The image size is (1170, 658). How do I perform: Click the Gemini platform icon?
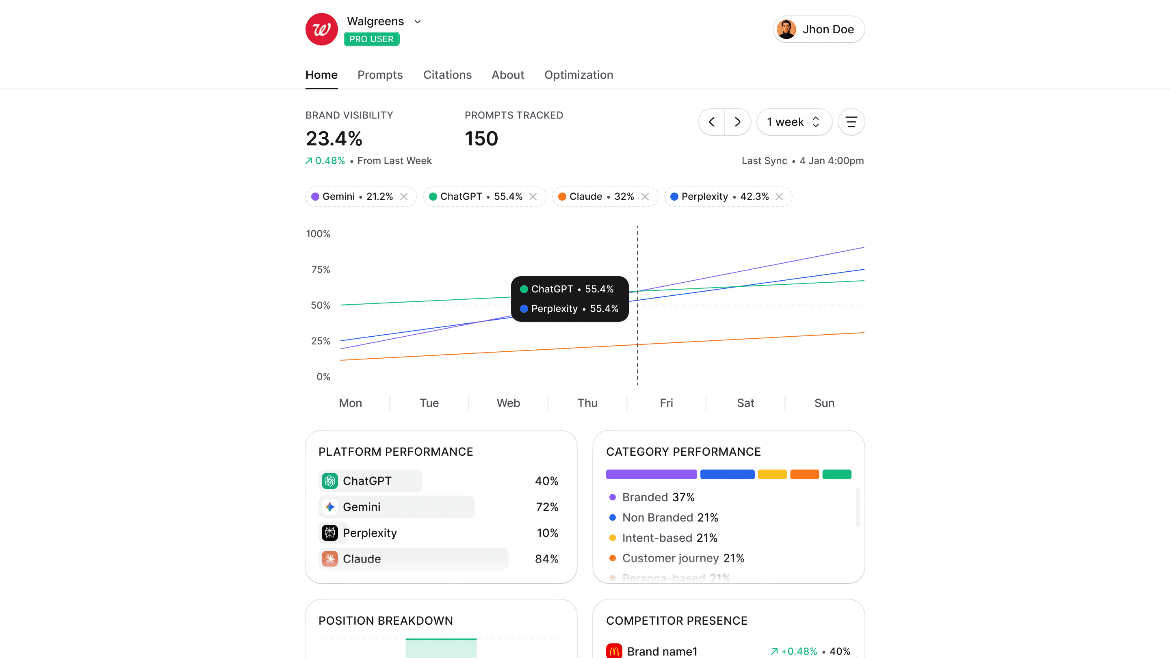(330, 506)
